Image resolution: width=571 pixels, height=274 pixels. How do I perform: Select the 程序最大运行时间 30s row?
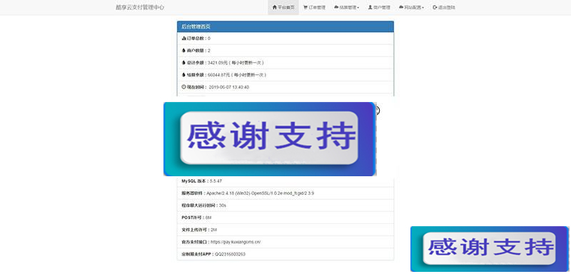285,205
